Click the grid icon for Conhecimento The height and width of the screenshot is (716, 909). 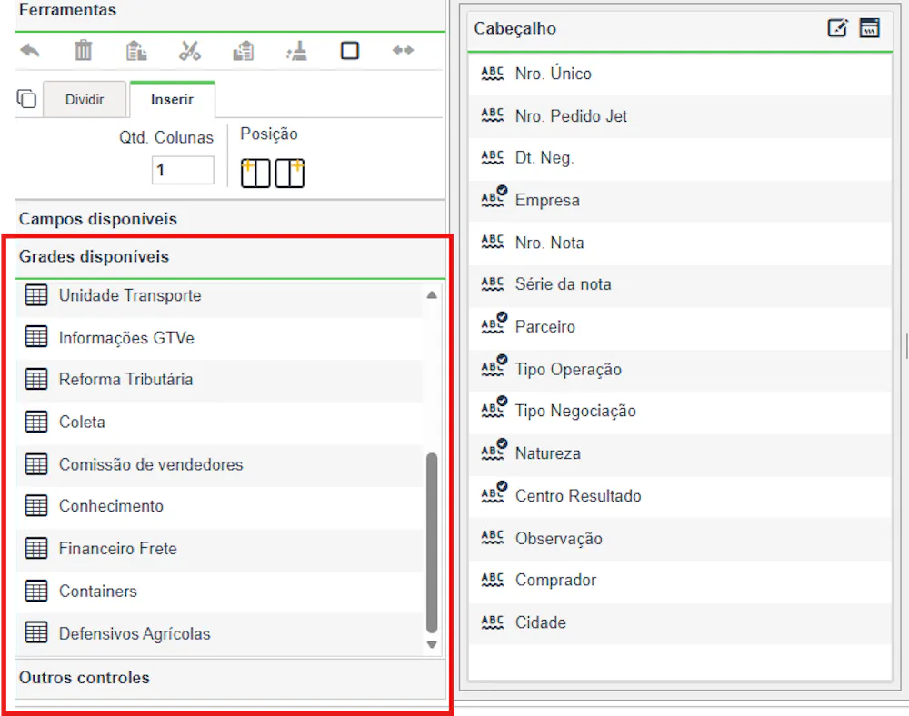(x=36, y=506)
